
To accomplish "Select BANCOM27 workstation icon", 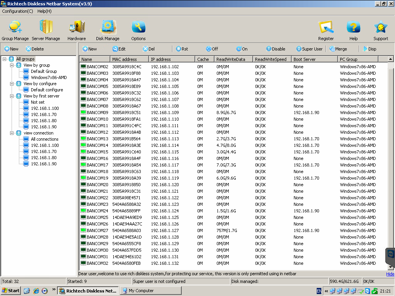I will [x=83, y=230].
